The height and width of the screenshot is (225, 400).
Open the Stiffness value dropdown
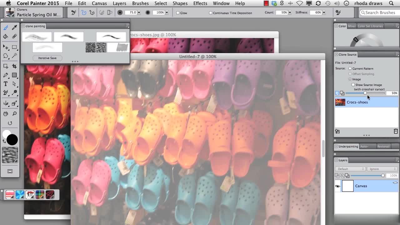(323, 12)
